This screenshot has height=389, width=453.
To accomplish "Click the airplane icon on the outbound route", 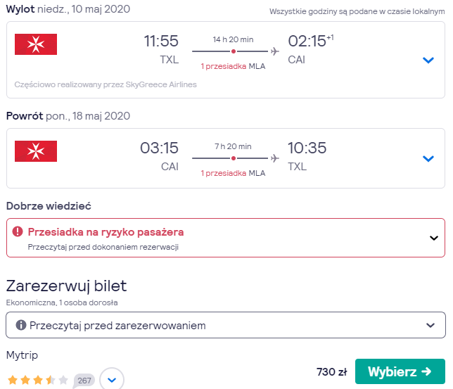I will (x=275, y=51).
